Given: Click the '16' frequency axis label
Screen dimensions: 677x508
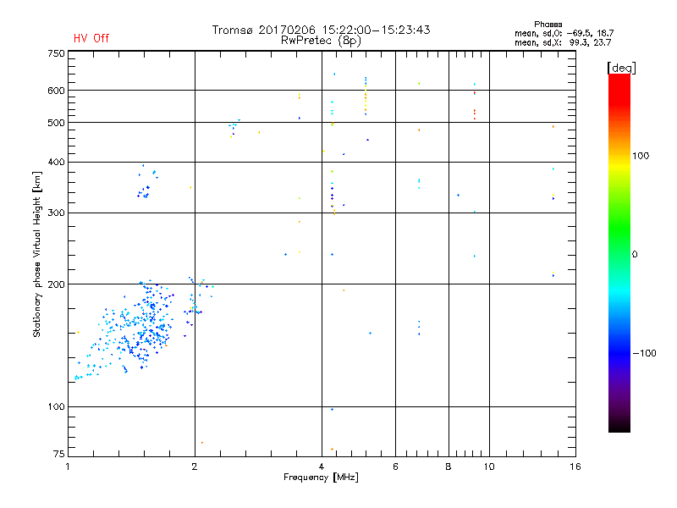Looking at the screenshot, I should pos(575,467).
